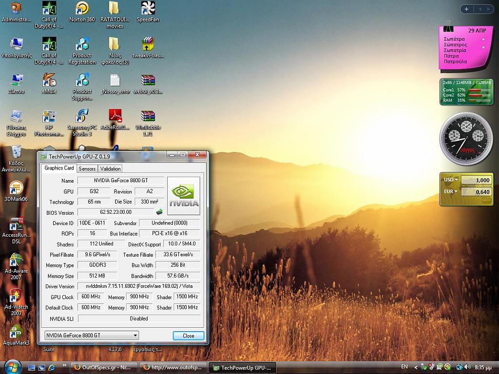Switch to the Sensors tab
499x374 pixels.
click(x=87, y=168)
